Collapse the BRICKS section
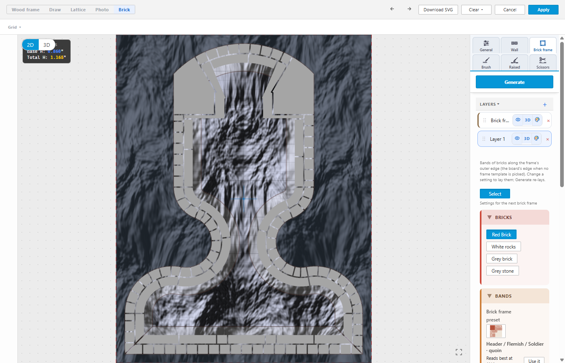 coord(490,217)
